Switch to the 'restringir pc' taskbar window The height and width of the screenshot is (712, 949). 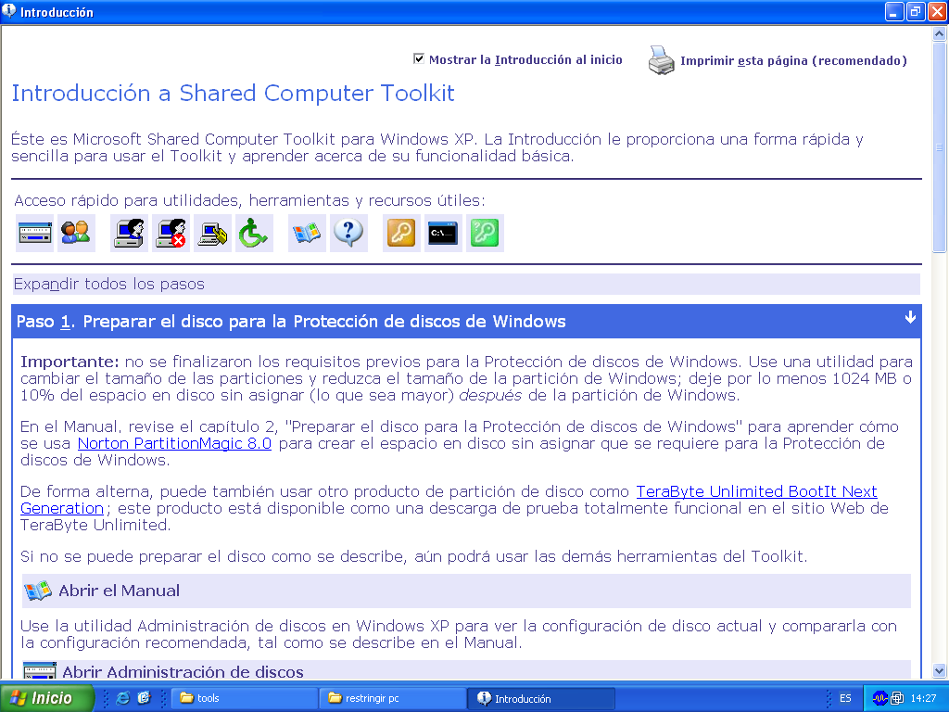(392, 698)
